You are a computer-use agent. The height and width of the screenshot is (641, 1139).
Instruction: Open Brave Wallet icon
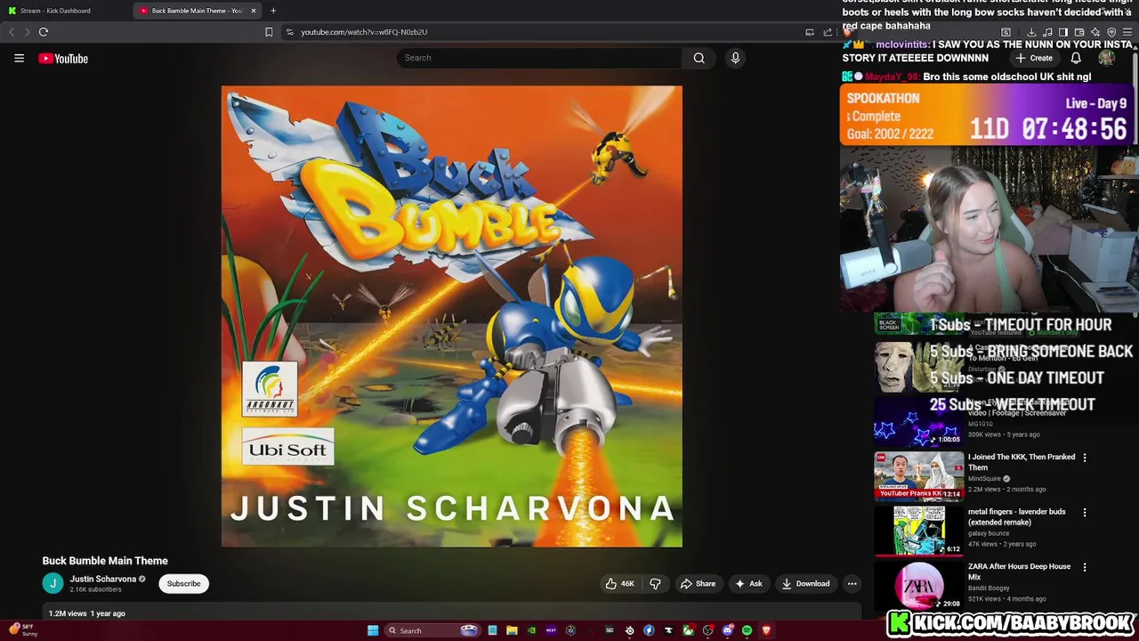(x=1078, y=32)
